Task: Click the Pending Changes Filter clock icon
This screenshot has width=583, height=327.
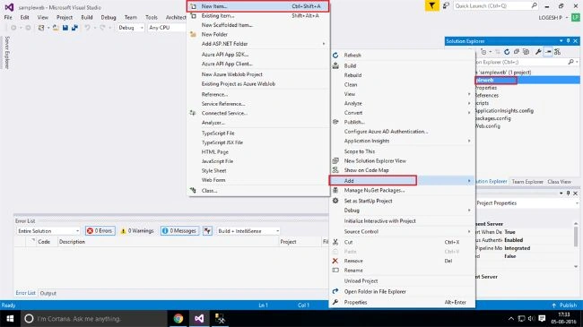Action: click(483, 52)
